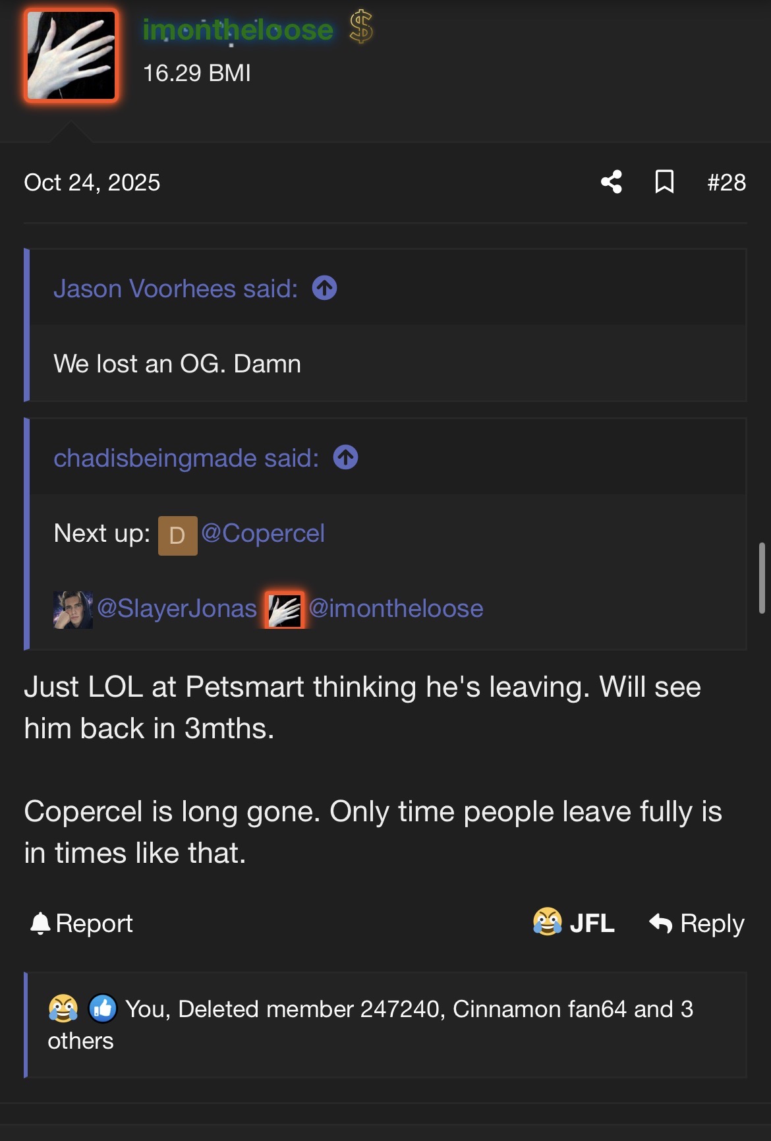
Task: Click the gold dollar badge next to the username
Action: (361, 28)
